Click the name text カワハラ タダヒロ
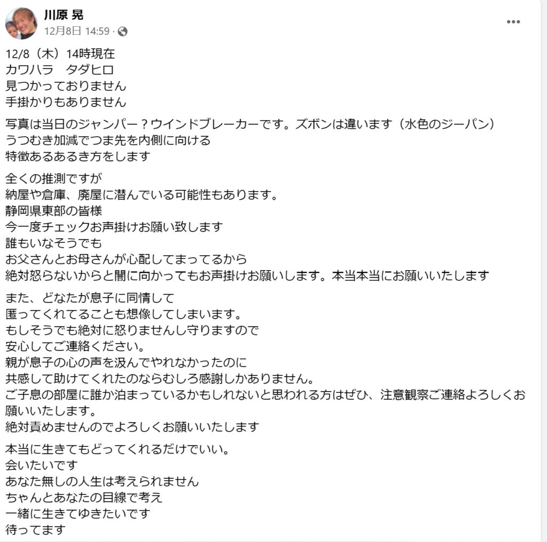The height and width of the screenshot is (542, 547). coord(60,69)
